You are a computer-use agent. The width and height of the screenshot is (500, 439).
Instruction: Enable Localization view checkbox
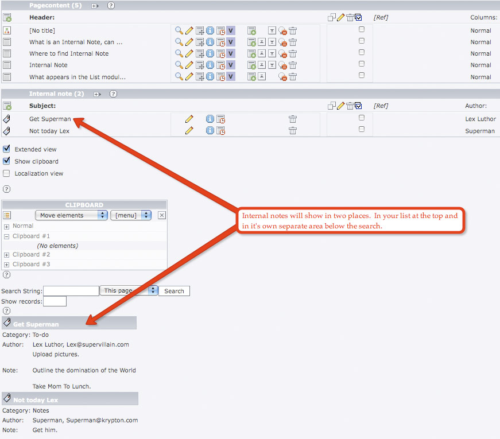point(7,173)
